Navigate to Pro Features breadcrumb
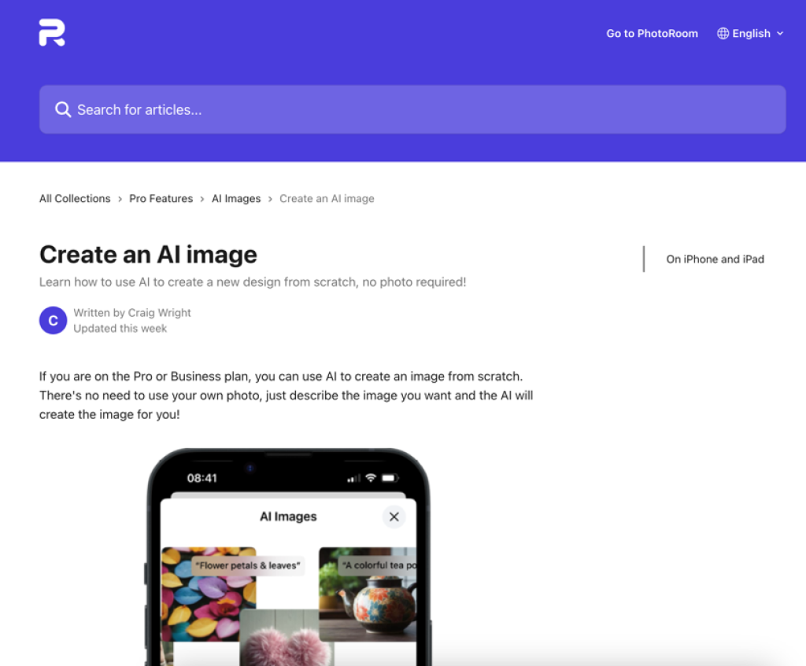This screenshot has height=666, width=806. [x=161, y=199]
